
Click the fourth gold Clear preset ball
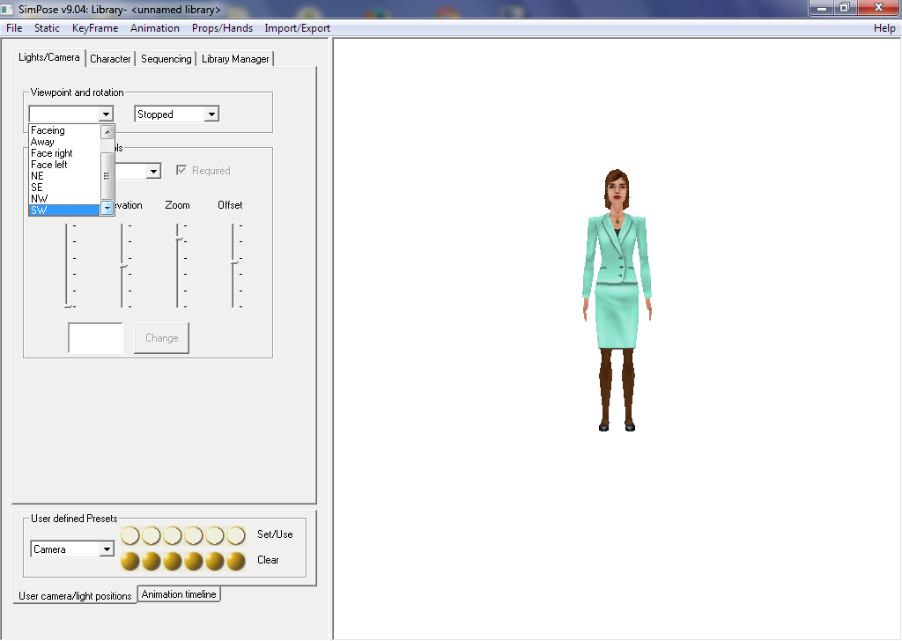[x=194, y=561]
